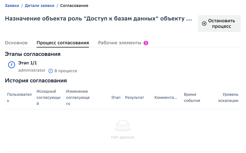This screenshot has width=246, height=153.
Task: Click the Этапы согласования heading
Action: coord(33,54)
